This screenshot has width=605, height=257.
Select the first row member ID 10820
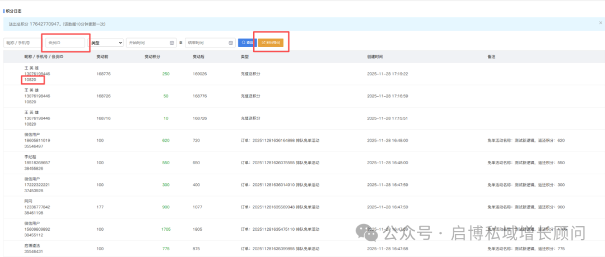click(30, 80)
